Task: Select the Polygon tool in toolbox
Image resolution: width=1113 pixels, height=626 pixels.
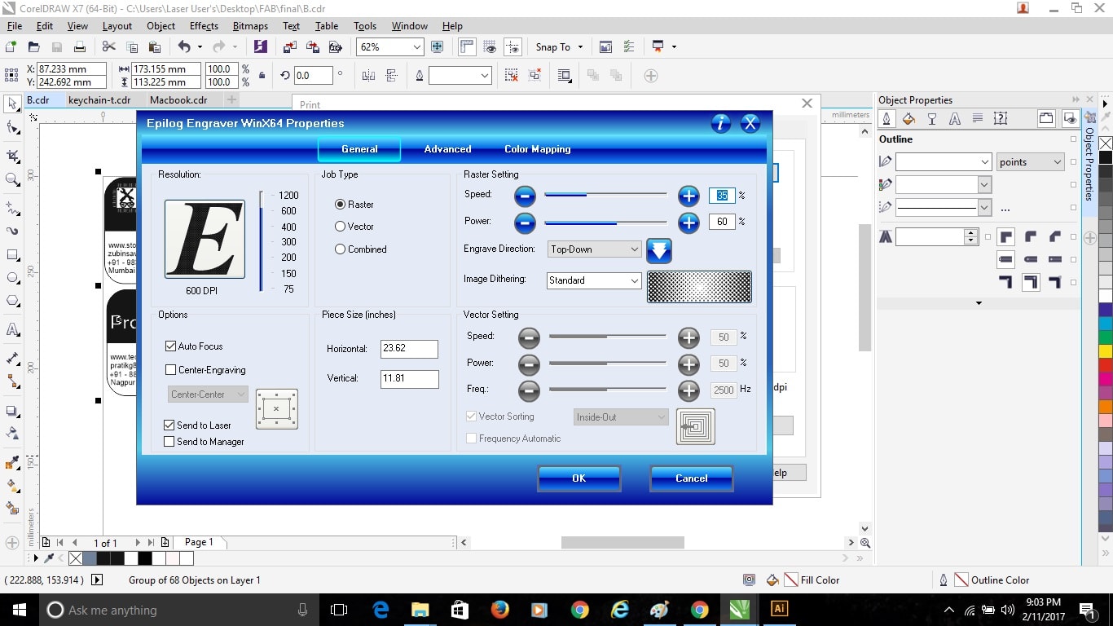Action: click(x=12, y=301)
